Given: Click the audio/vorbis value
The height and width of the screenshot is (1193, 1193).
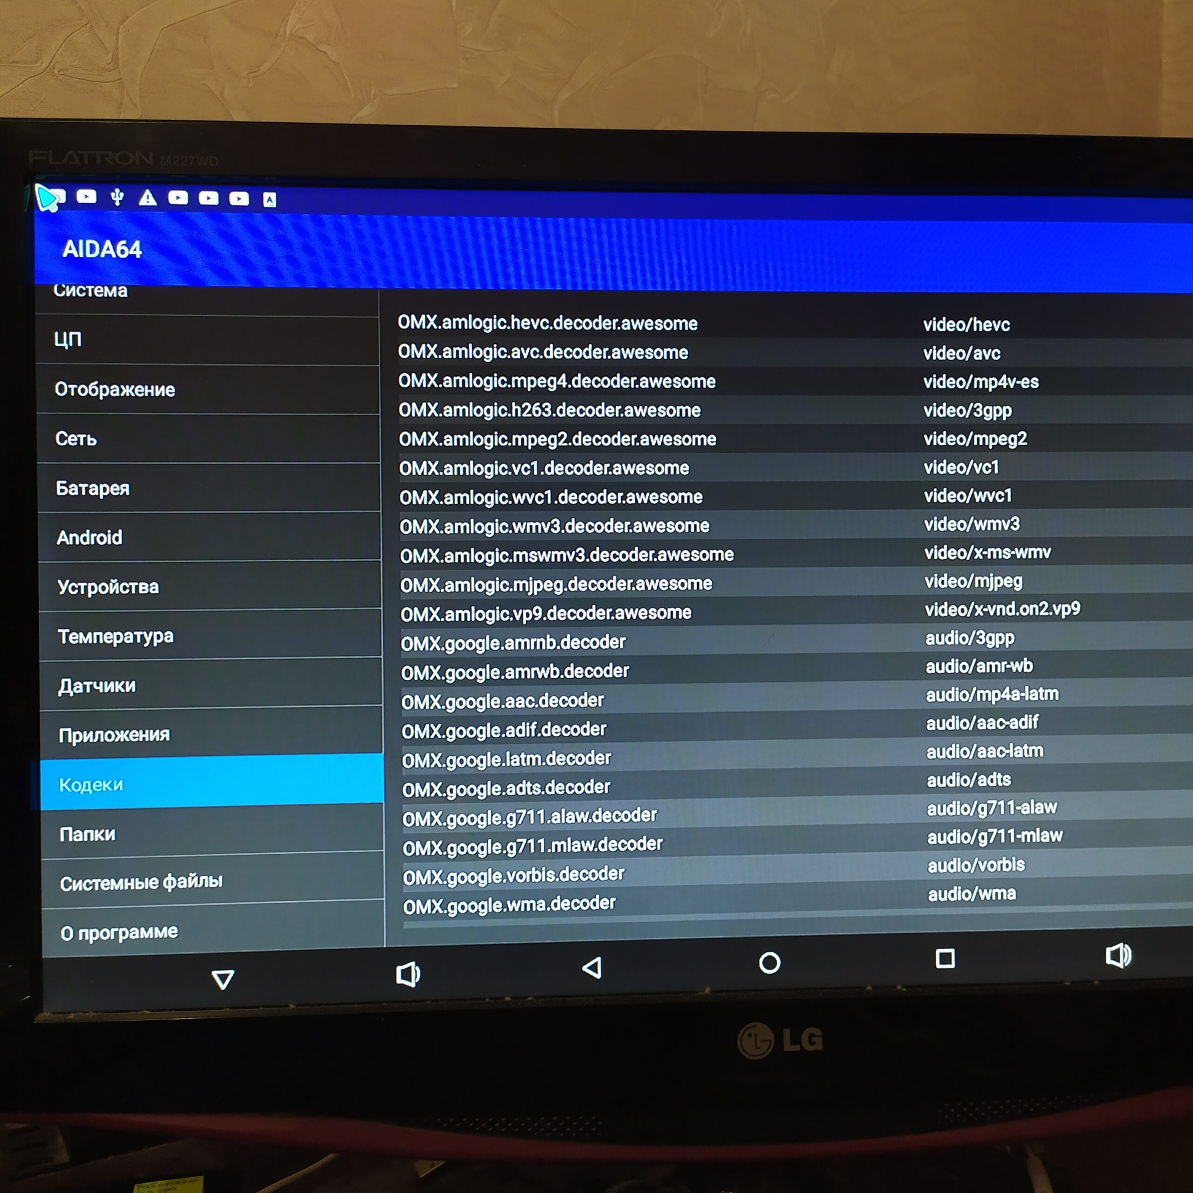Looking at the screenshot, I should click(976, 865).
